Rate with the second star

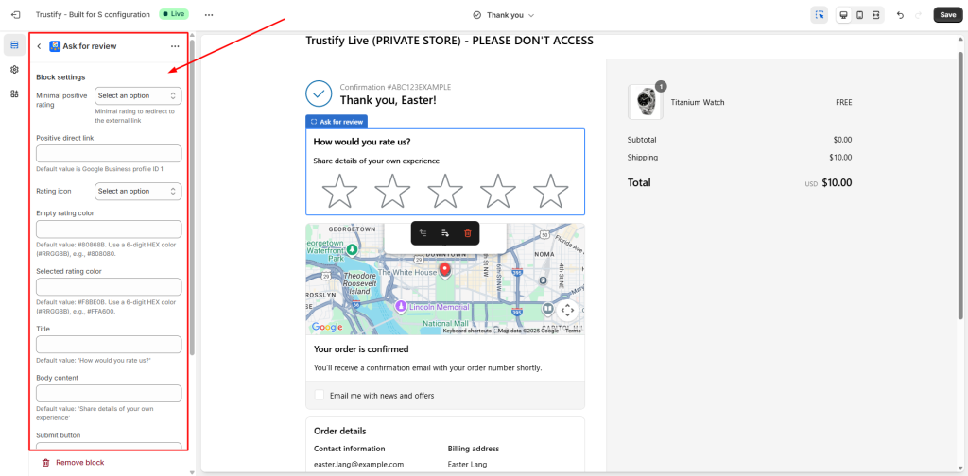(x=392, y=191)
